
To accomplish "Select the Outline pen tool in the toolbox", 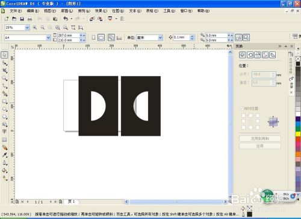I will pos(5,163).
